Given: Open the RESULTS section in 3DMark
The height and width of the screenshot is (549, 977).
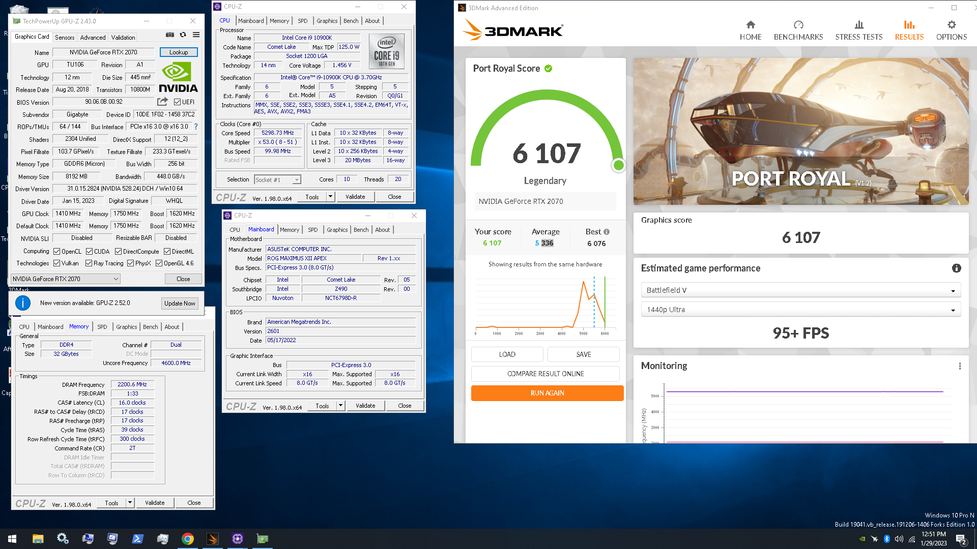Looking at the screenshot, I should point(909,30).
